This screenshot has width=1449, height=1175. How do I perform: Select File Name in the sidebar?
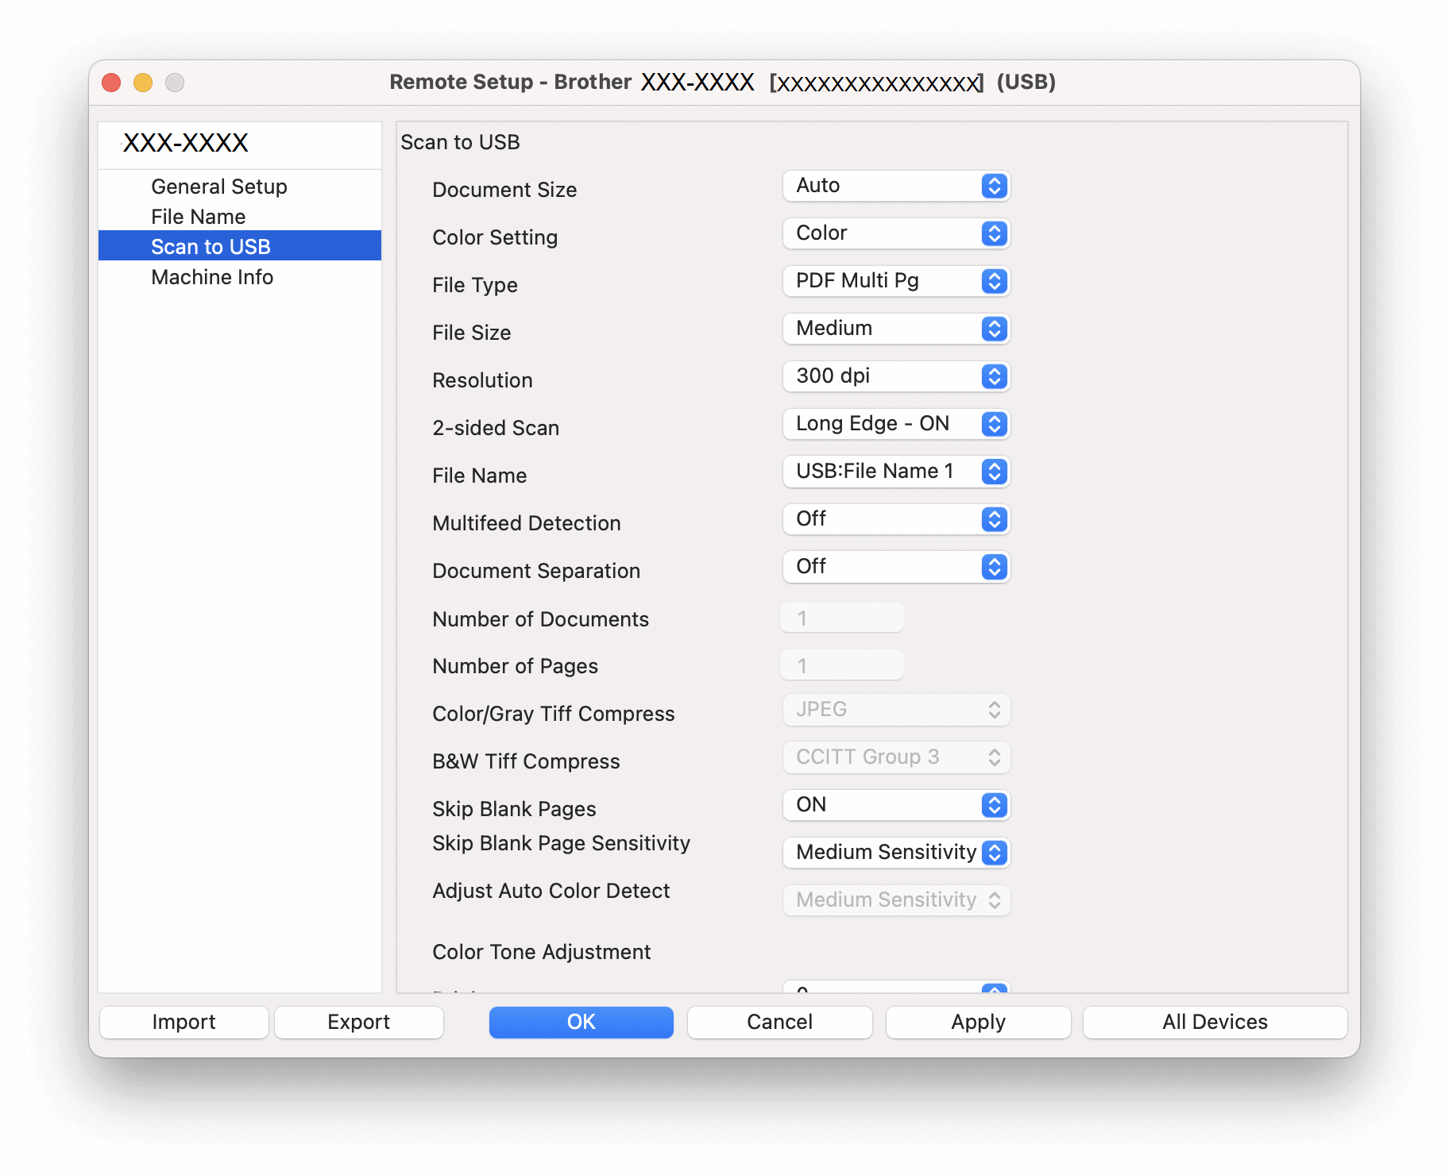coord(240,217)
